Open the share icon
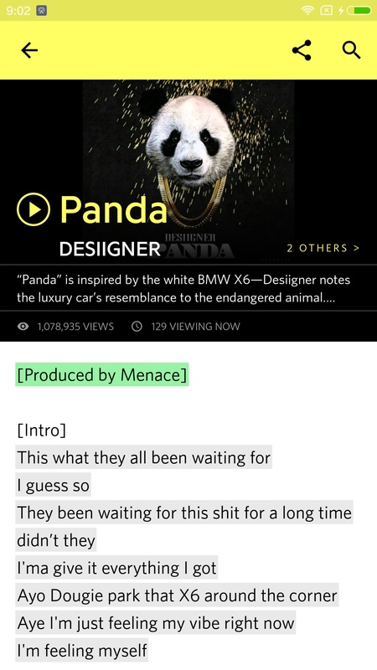377x670 pixels. point(302,50)
